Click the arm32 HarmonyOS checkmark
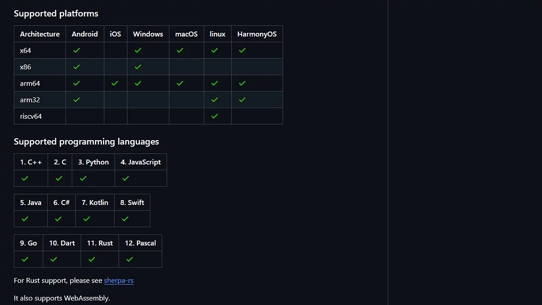Screen dimensions: 542x305 [x=242, y=100]
